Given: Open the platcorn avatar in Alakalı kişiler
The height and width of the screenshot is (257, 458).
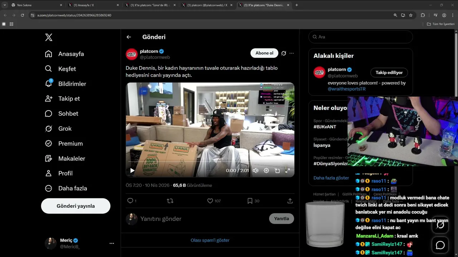Looking at the screenshot, I should [319, 72].
